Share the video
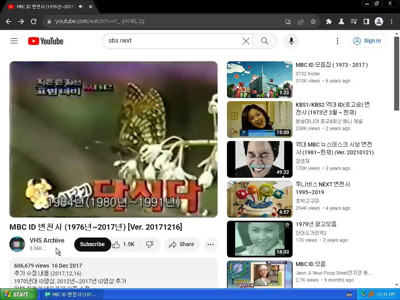Viewport: 400px width, 300px height. (181, 245)
